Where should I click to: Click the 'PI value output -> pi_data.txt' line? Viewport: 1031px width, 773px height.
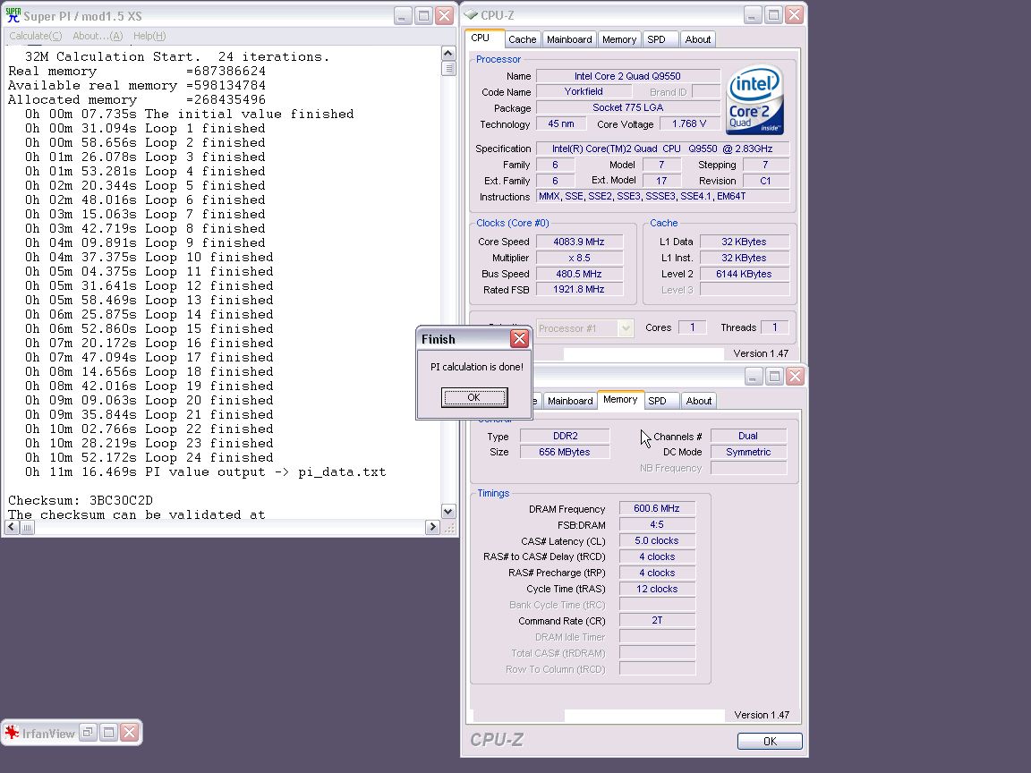pos(205,472)
